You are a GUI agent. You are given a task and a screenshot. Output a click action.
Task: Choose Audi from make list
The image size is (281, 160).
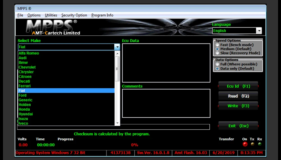coord(66,58)
